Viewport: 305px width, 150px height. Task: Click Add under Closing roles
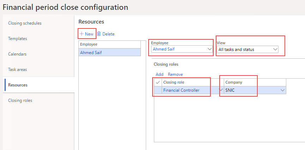click(x=160, y=74)
